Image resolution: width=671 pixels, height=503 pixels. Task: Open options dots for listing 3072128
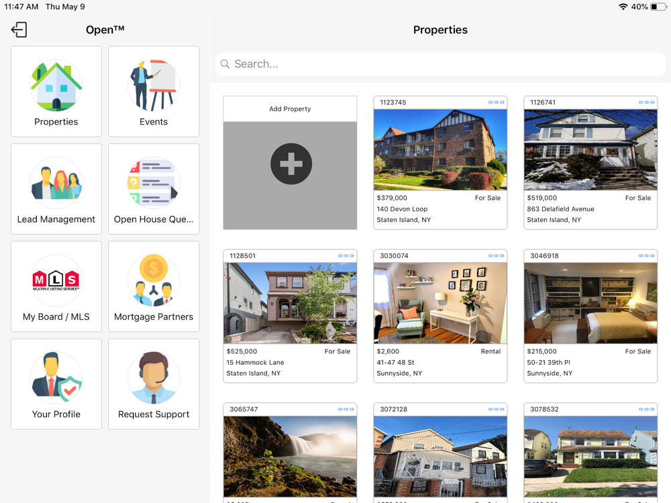[x=496, y=409]
